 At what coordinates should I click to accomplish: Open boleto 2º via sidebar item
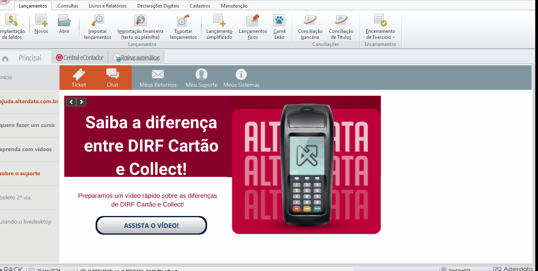coord(30,198)
